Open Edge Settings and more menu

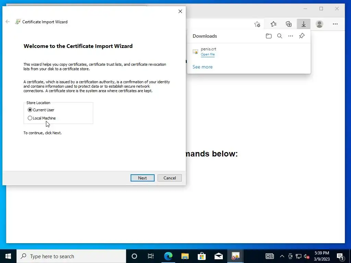click(x=335, y=24)
